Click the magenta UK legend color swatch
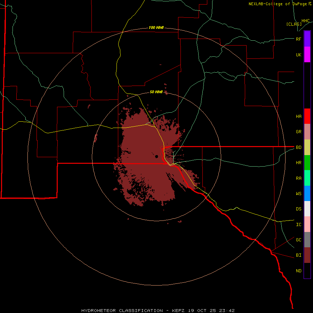Image resolution: width=313 pixels, height=313 pixels. 307,55
